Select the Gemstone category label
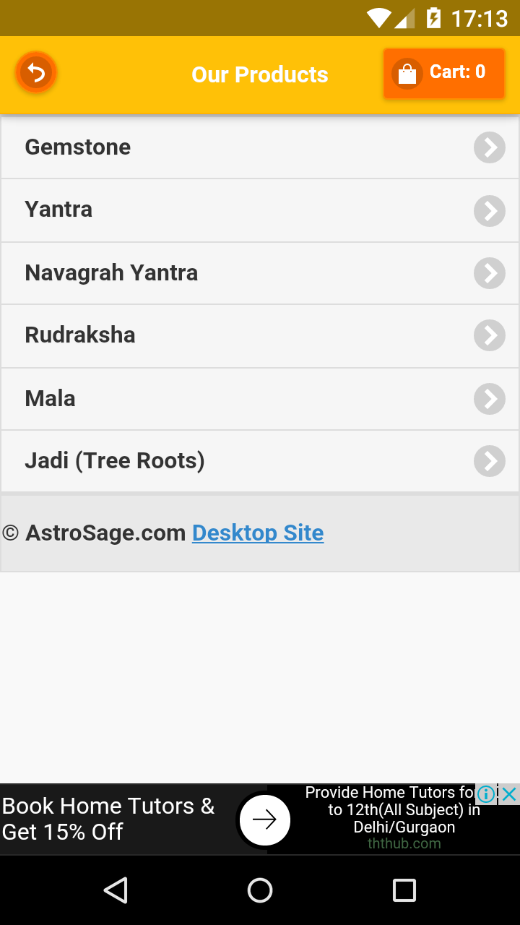 click(x=78, y=147)
